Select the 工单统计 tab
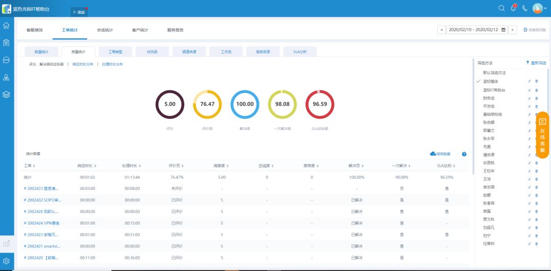Screen dimensions: 551x271 [x=70, y=30]
